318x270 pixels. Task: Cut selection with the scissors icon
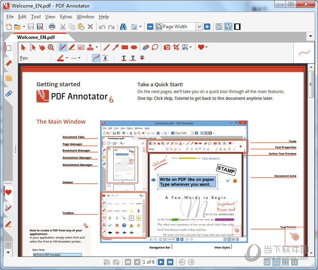coord(63,27)
